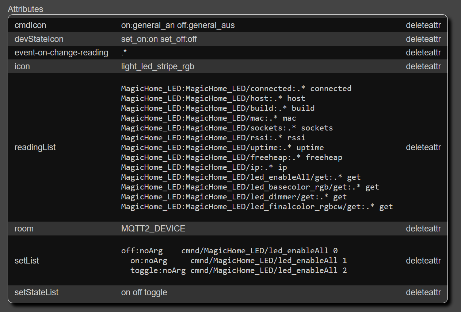Click the event-on-change-reading attribute name
This screenshot has height=312, width=461.
[61, 53]
